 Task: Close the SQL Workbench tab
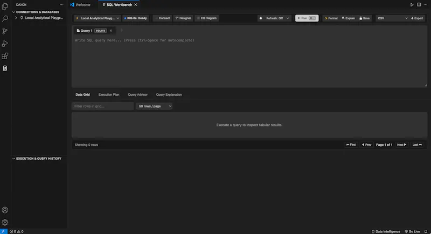pos(136,5)
